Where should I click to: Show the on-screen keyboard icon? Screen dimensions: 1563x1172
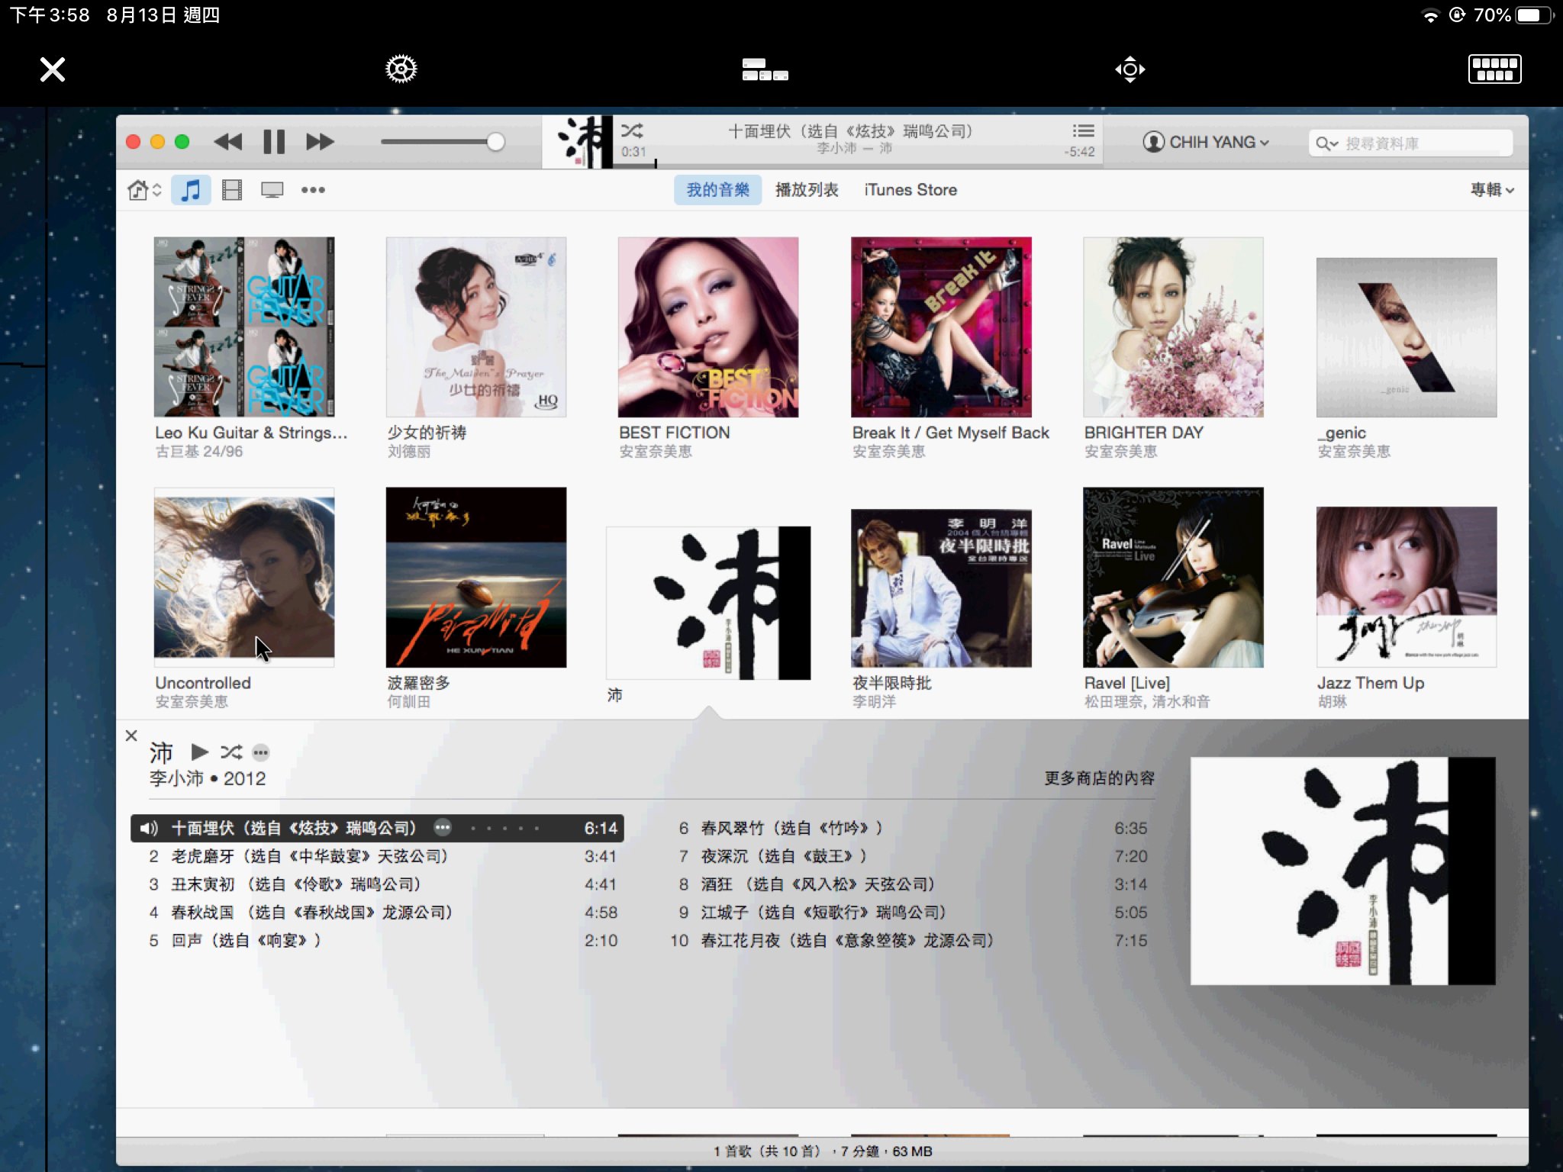[1494, 69]
